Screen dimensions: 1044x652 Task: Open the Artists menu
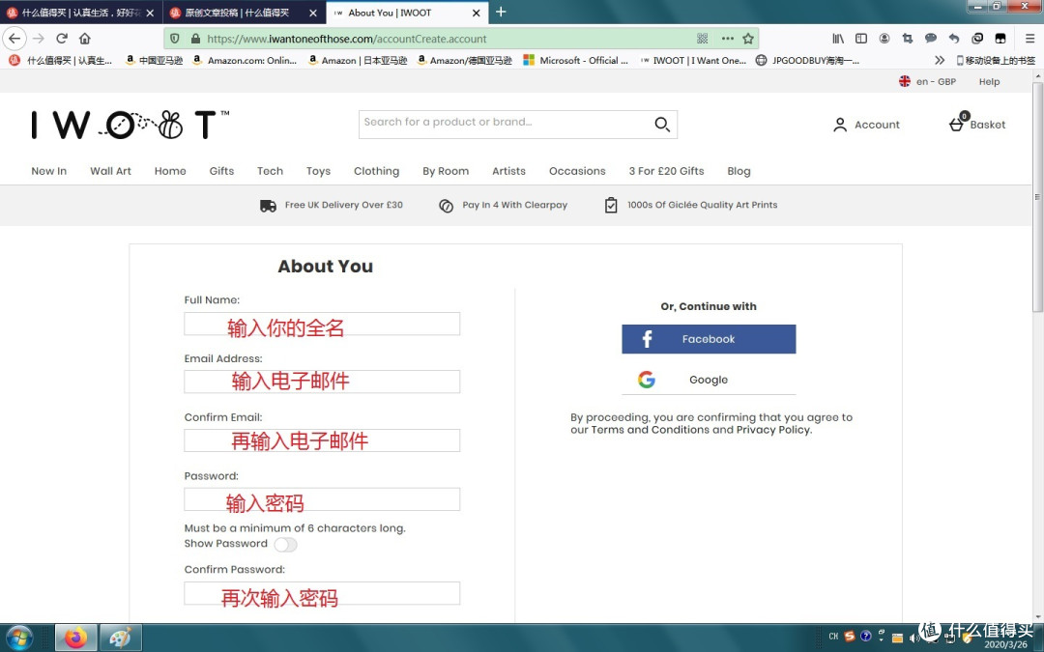(508, 171)
